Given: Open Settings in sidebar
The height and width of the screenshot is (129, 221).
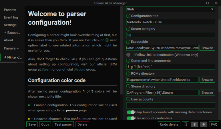Looking at the screenshot, I should [x=10, y=25].
